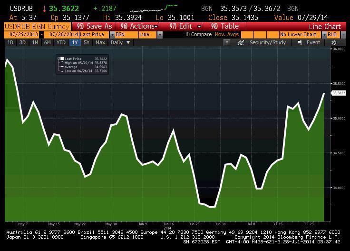
Task: Click the Security/Study chart icon
Action: pos(241,43)
